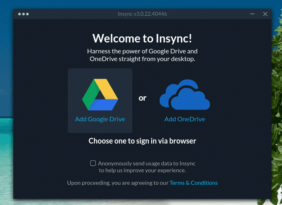Click the Add OneDrive link
Image resolution: width=282 pixels, height=205 pixels.
tap(185, 119)
